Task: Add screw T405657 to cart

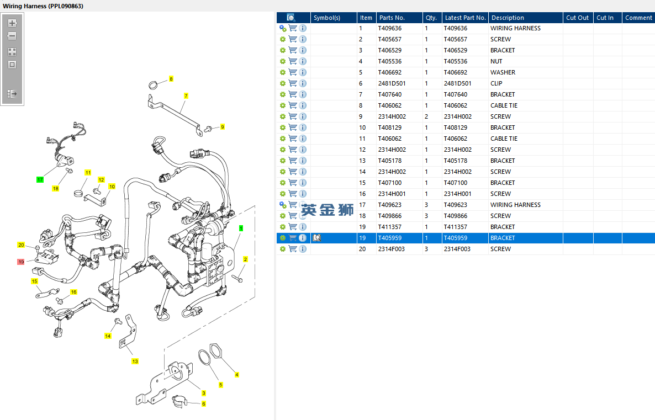Action: tap(293, 39)
